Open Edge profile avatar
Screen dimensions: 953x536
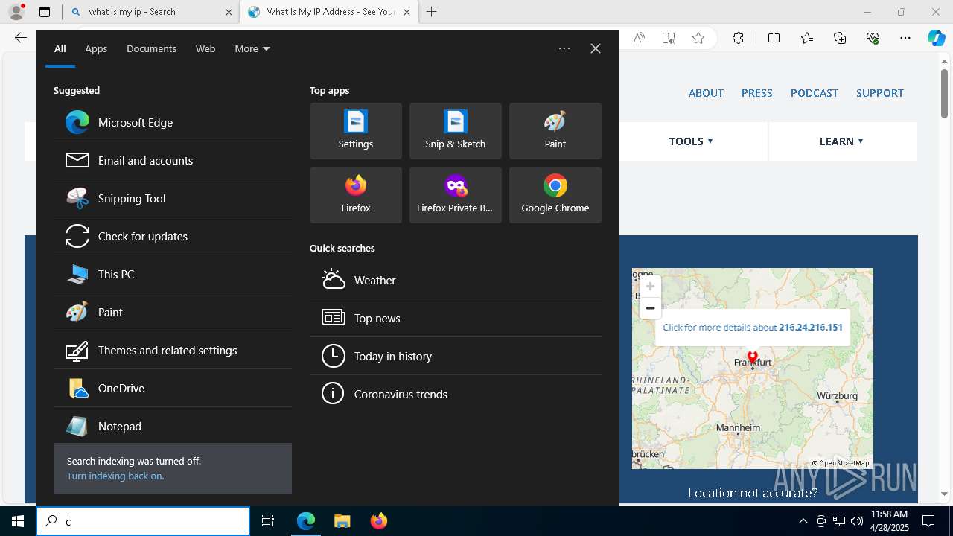point(16,12)
